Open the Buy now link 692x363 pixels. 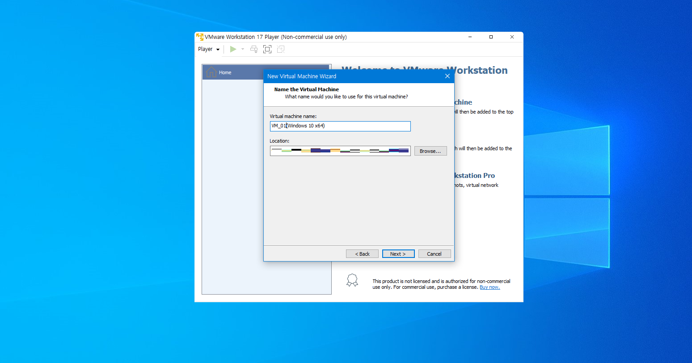coord(489,287)
